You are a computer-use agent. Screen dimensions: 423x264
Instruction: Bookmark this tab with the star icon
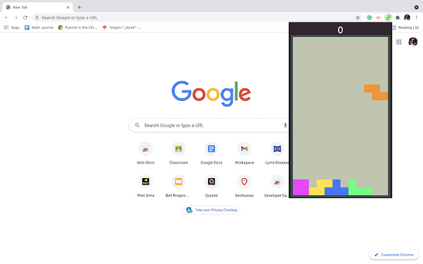point(358,18)
